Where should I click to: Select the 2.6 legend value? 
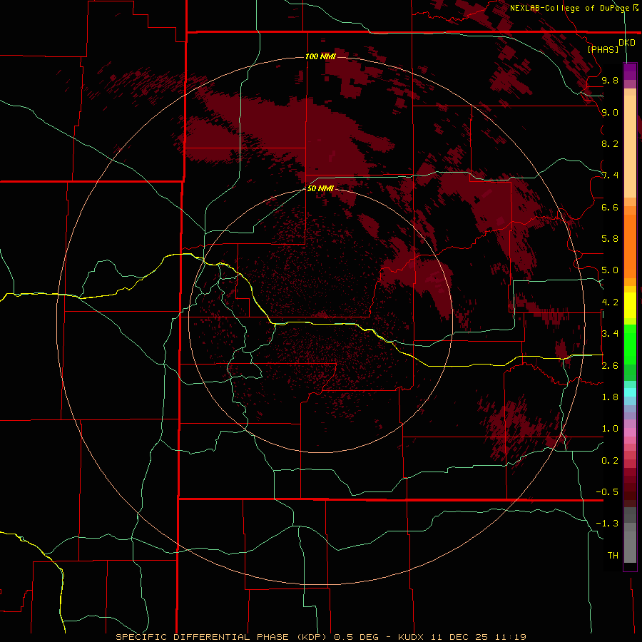[x=610, y=366]
